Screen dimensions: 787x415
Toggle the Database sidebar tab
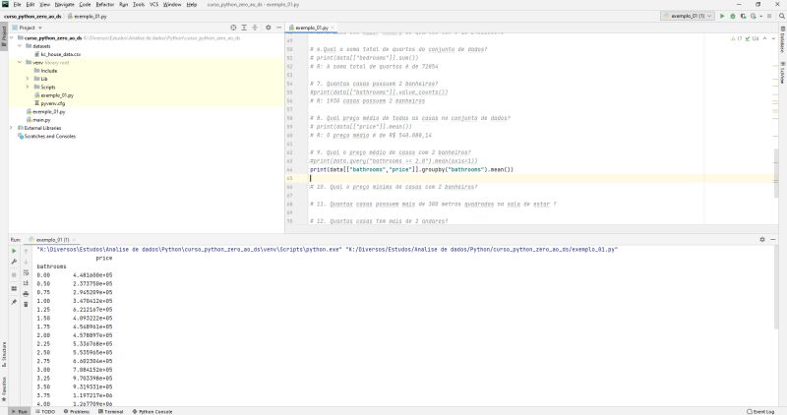pyautogui.click(x=782, y=39)
